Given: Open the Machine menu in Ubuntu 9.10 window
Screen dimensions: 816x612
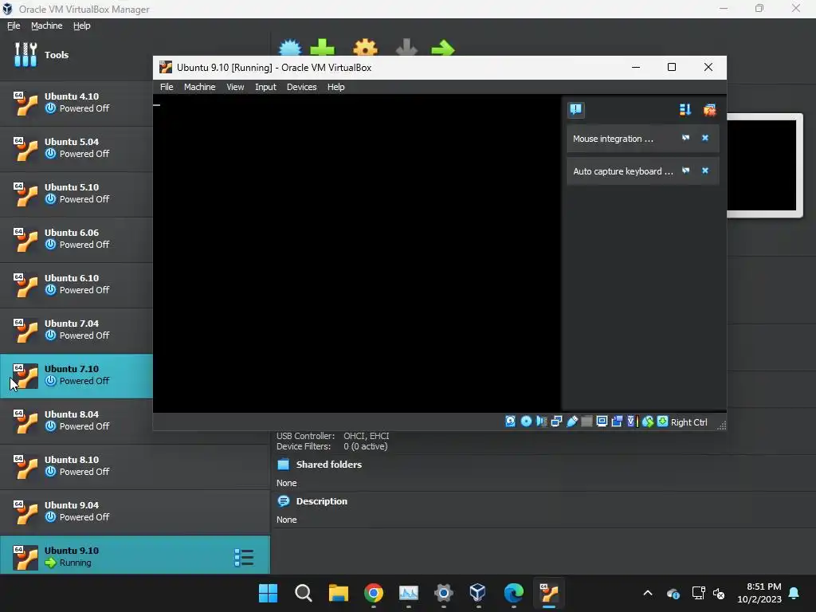Looking at the screenshot, I should point(199,87).
